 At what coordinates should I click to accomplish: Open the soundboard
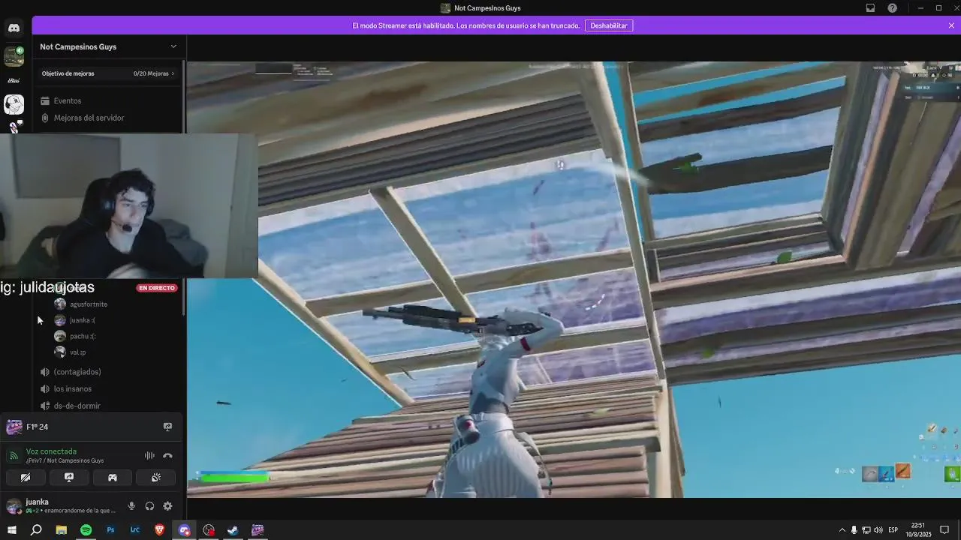[156, 477]
